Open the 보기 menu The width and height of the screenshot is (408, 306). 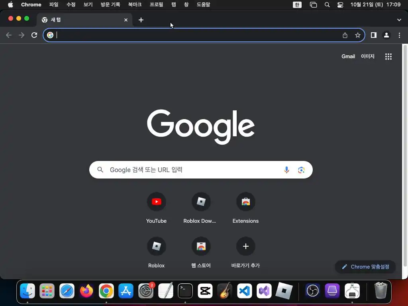tap(88, 4)
